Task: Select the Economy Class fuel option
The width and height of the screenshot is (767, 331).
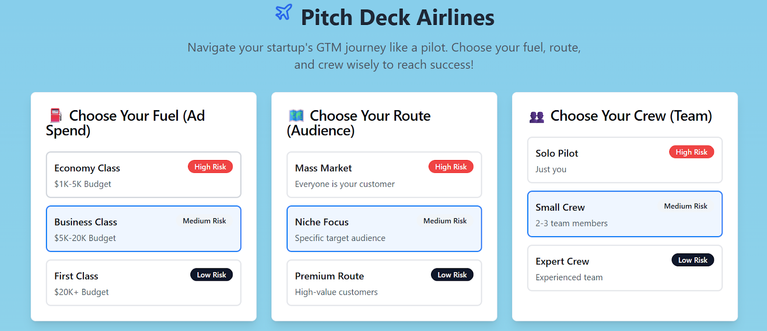Action: tap(143, 175)
